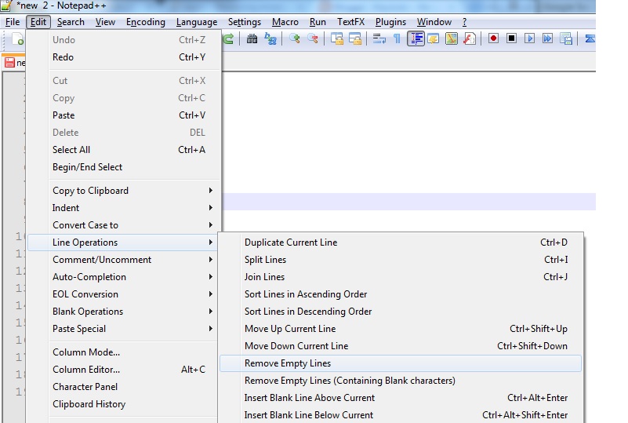Screen dimensions: 628x423
Task: Expand the EOL Conversion submenu
Action: [x=122, y=294]
